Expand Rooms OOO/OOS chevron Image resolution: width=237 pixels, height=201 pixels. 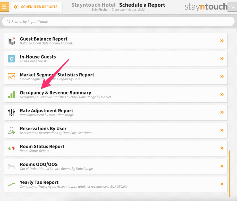(x=222, y=166)
